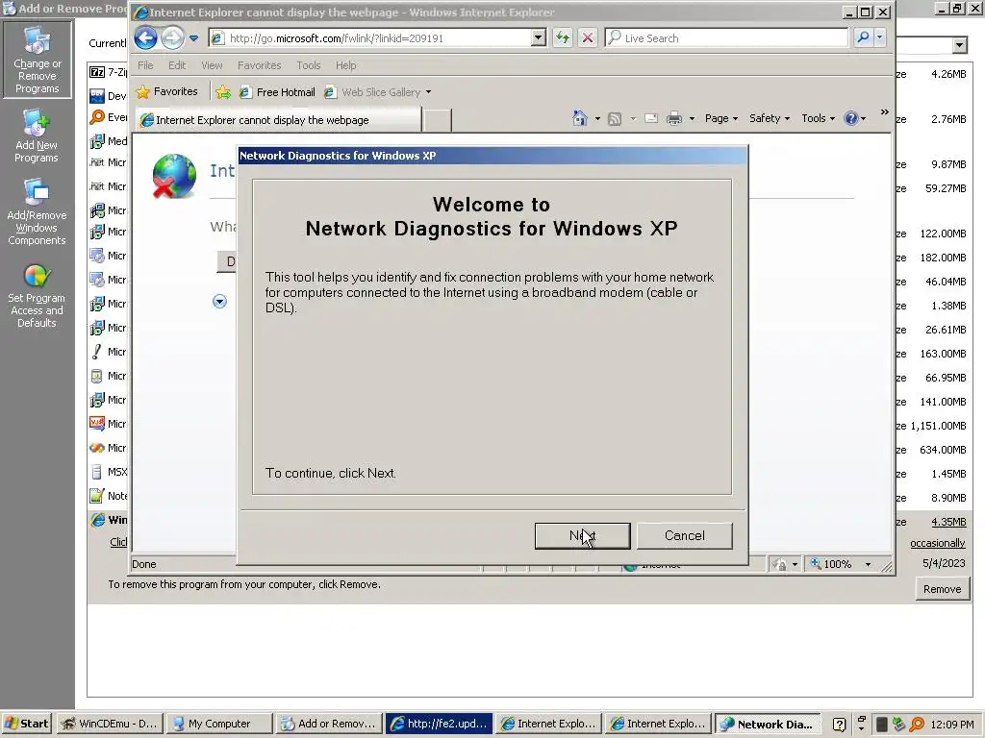The height and width of the screenshot is (738, 985).
Task: Click the blue Help question mark icon
Action: pos(851,118)
